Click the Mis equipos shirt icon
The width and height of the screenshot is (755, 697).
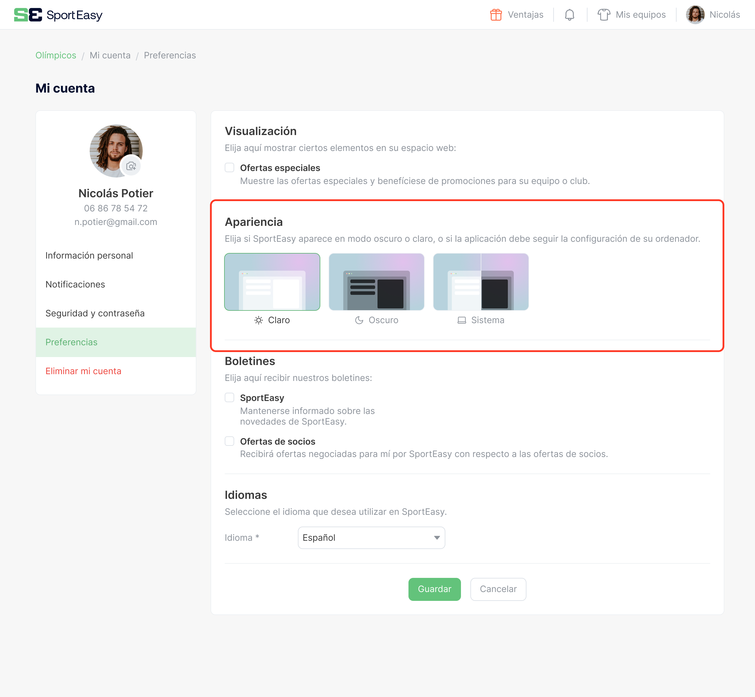pyautogui.click(x=604, y=15)
